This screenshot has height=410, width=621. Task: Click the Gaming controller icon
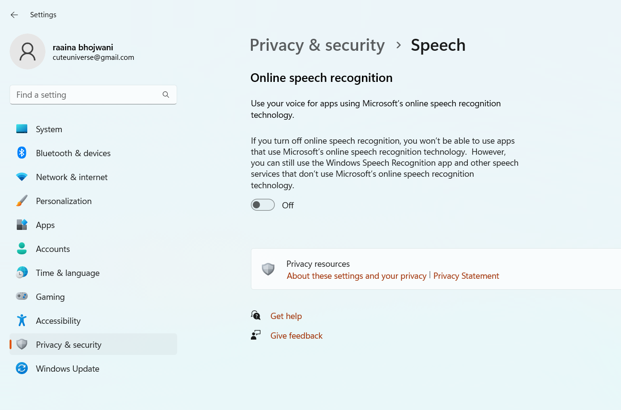(x=22, y=297)
